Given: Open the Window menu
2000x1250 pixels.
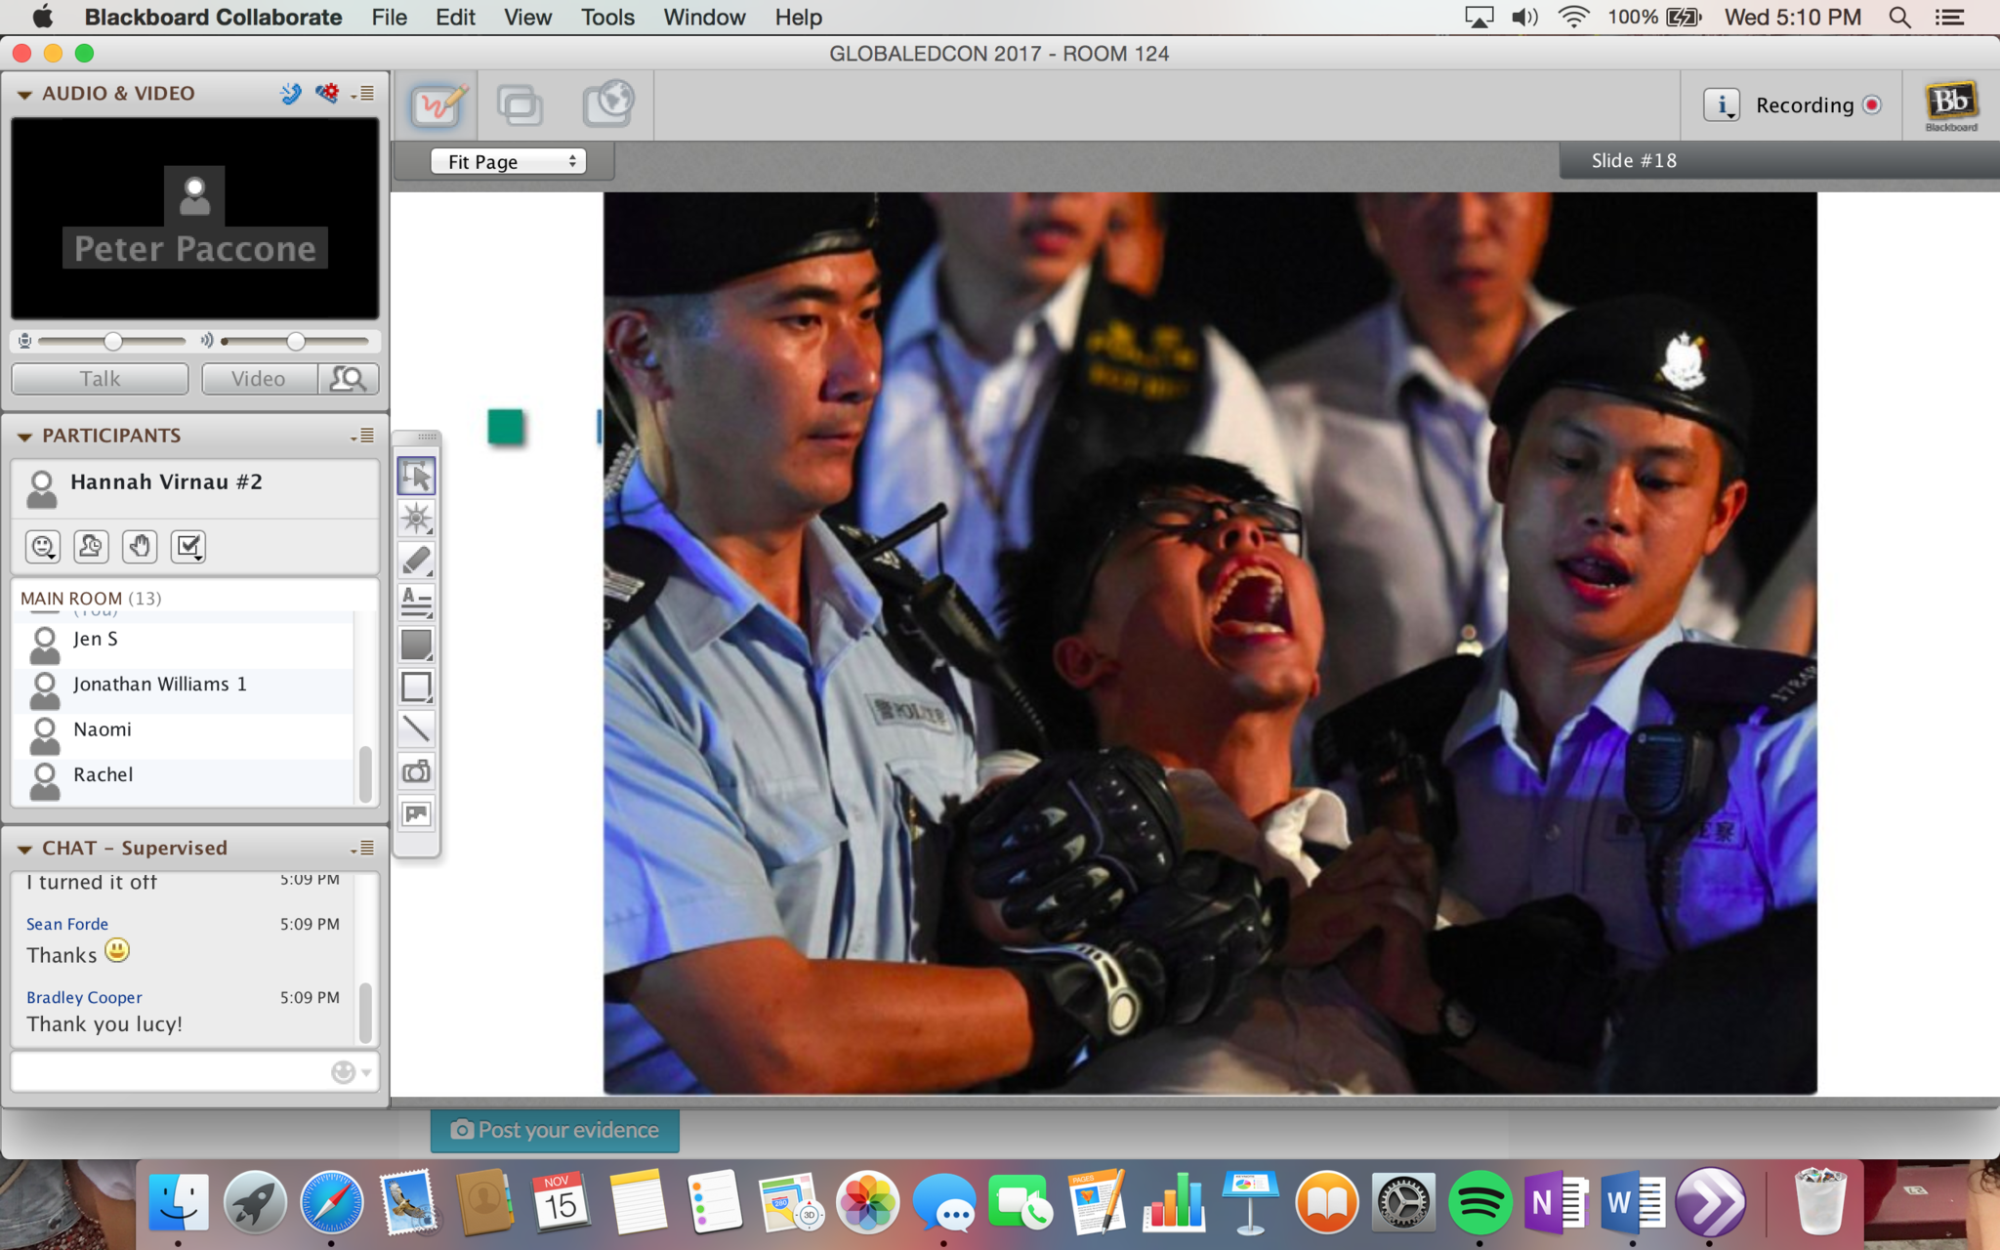Looking at the screenshot, I should click(704, 18).
